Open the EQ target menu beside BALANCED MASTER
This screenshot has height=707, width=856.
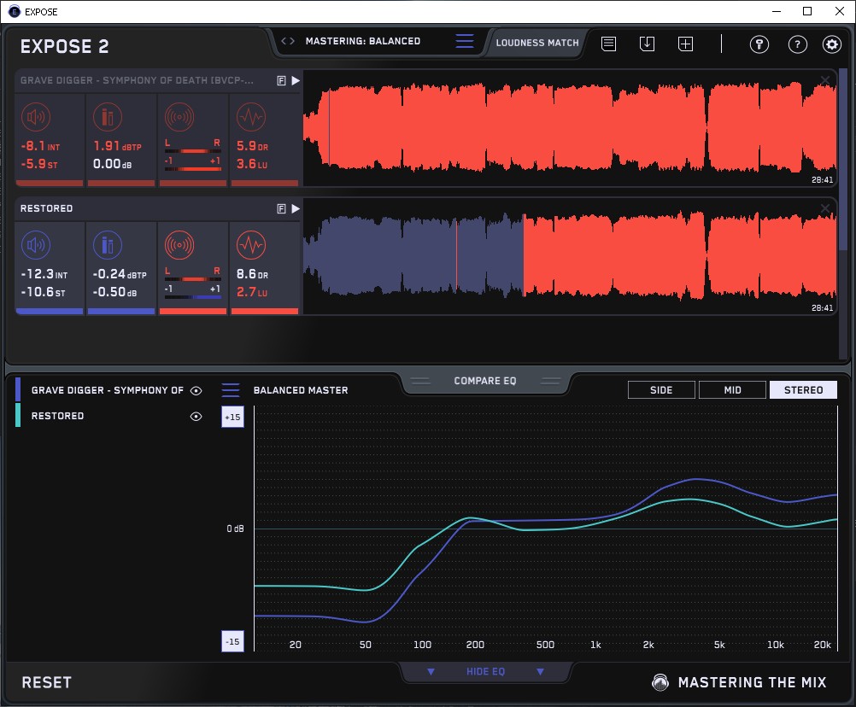pos(231,390)
